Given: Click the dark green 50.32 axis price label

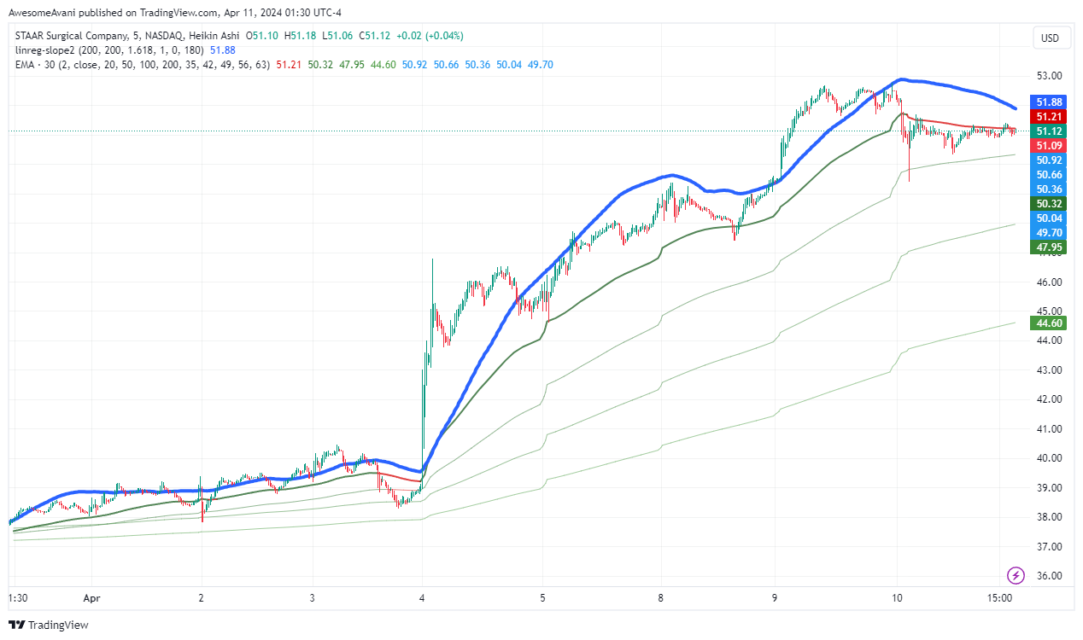Looking at the screenshot, I should pos(1049,204).
